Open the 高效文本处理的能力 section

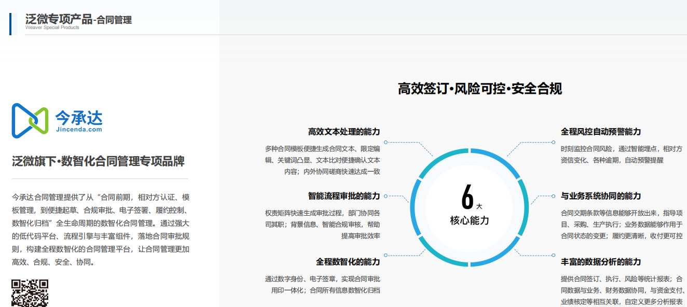(345, 132)
